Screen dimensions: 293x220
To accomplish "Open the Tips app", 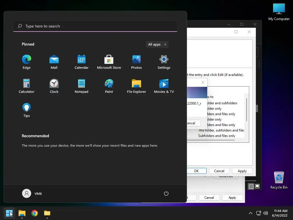I will pos(27,110).
